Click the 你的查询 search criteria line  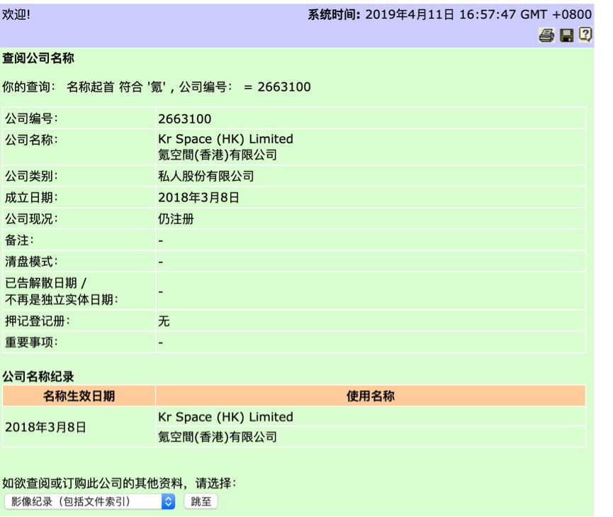tap(157, 87)
